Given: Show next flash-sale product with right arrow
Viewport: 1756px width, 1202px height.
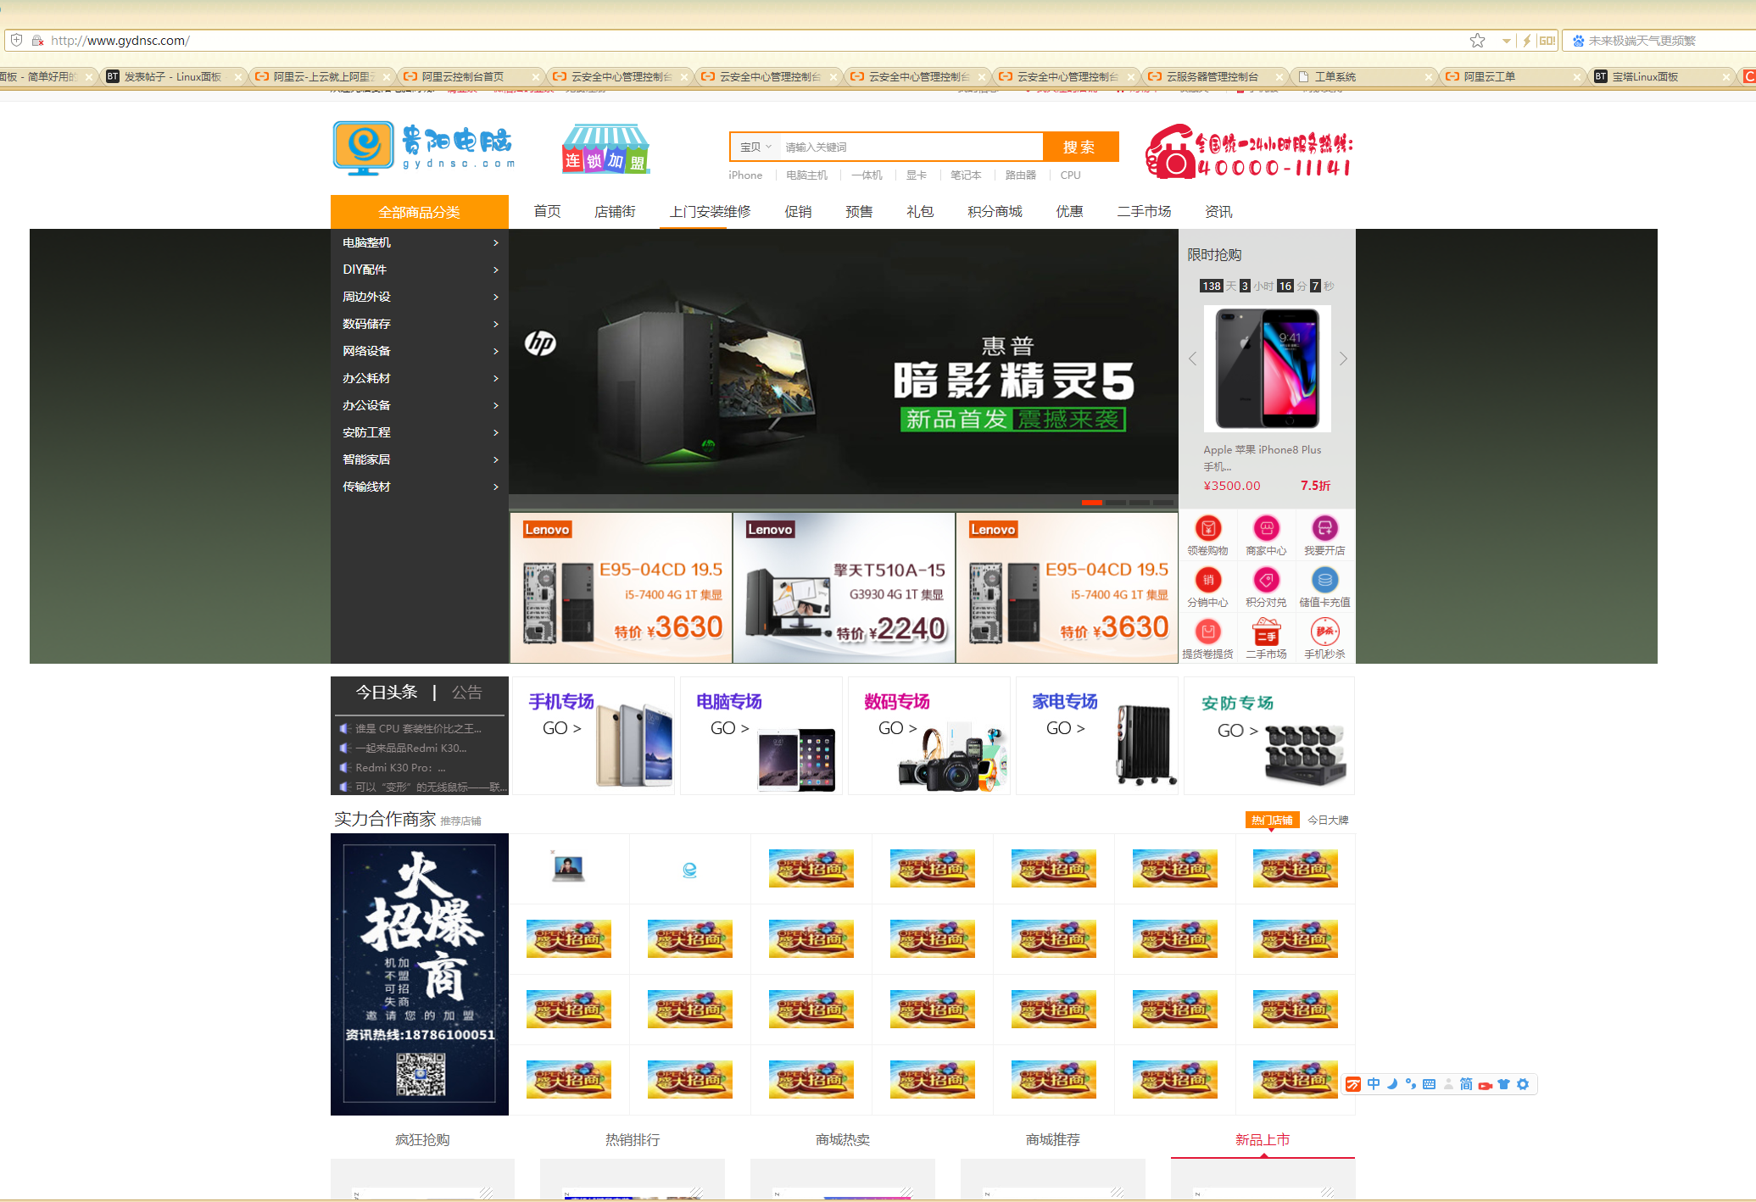Looking at the screenshot, I should click(1343, 359).
